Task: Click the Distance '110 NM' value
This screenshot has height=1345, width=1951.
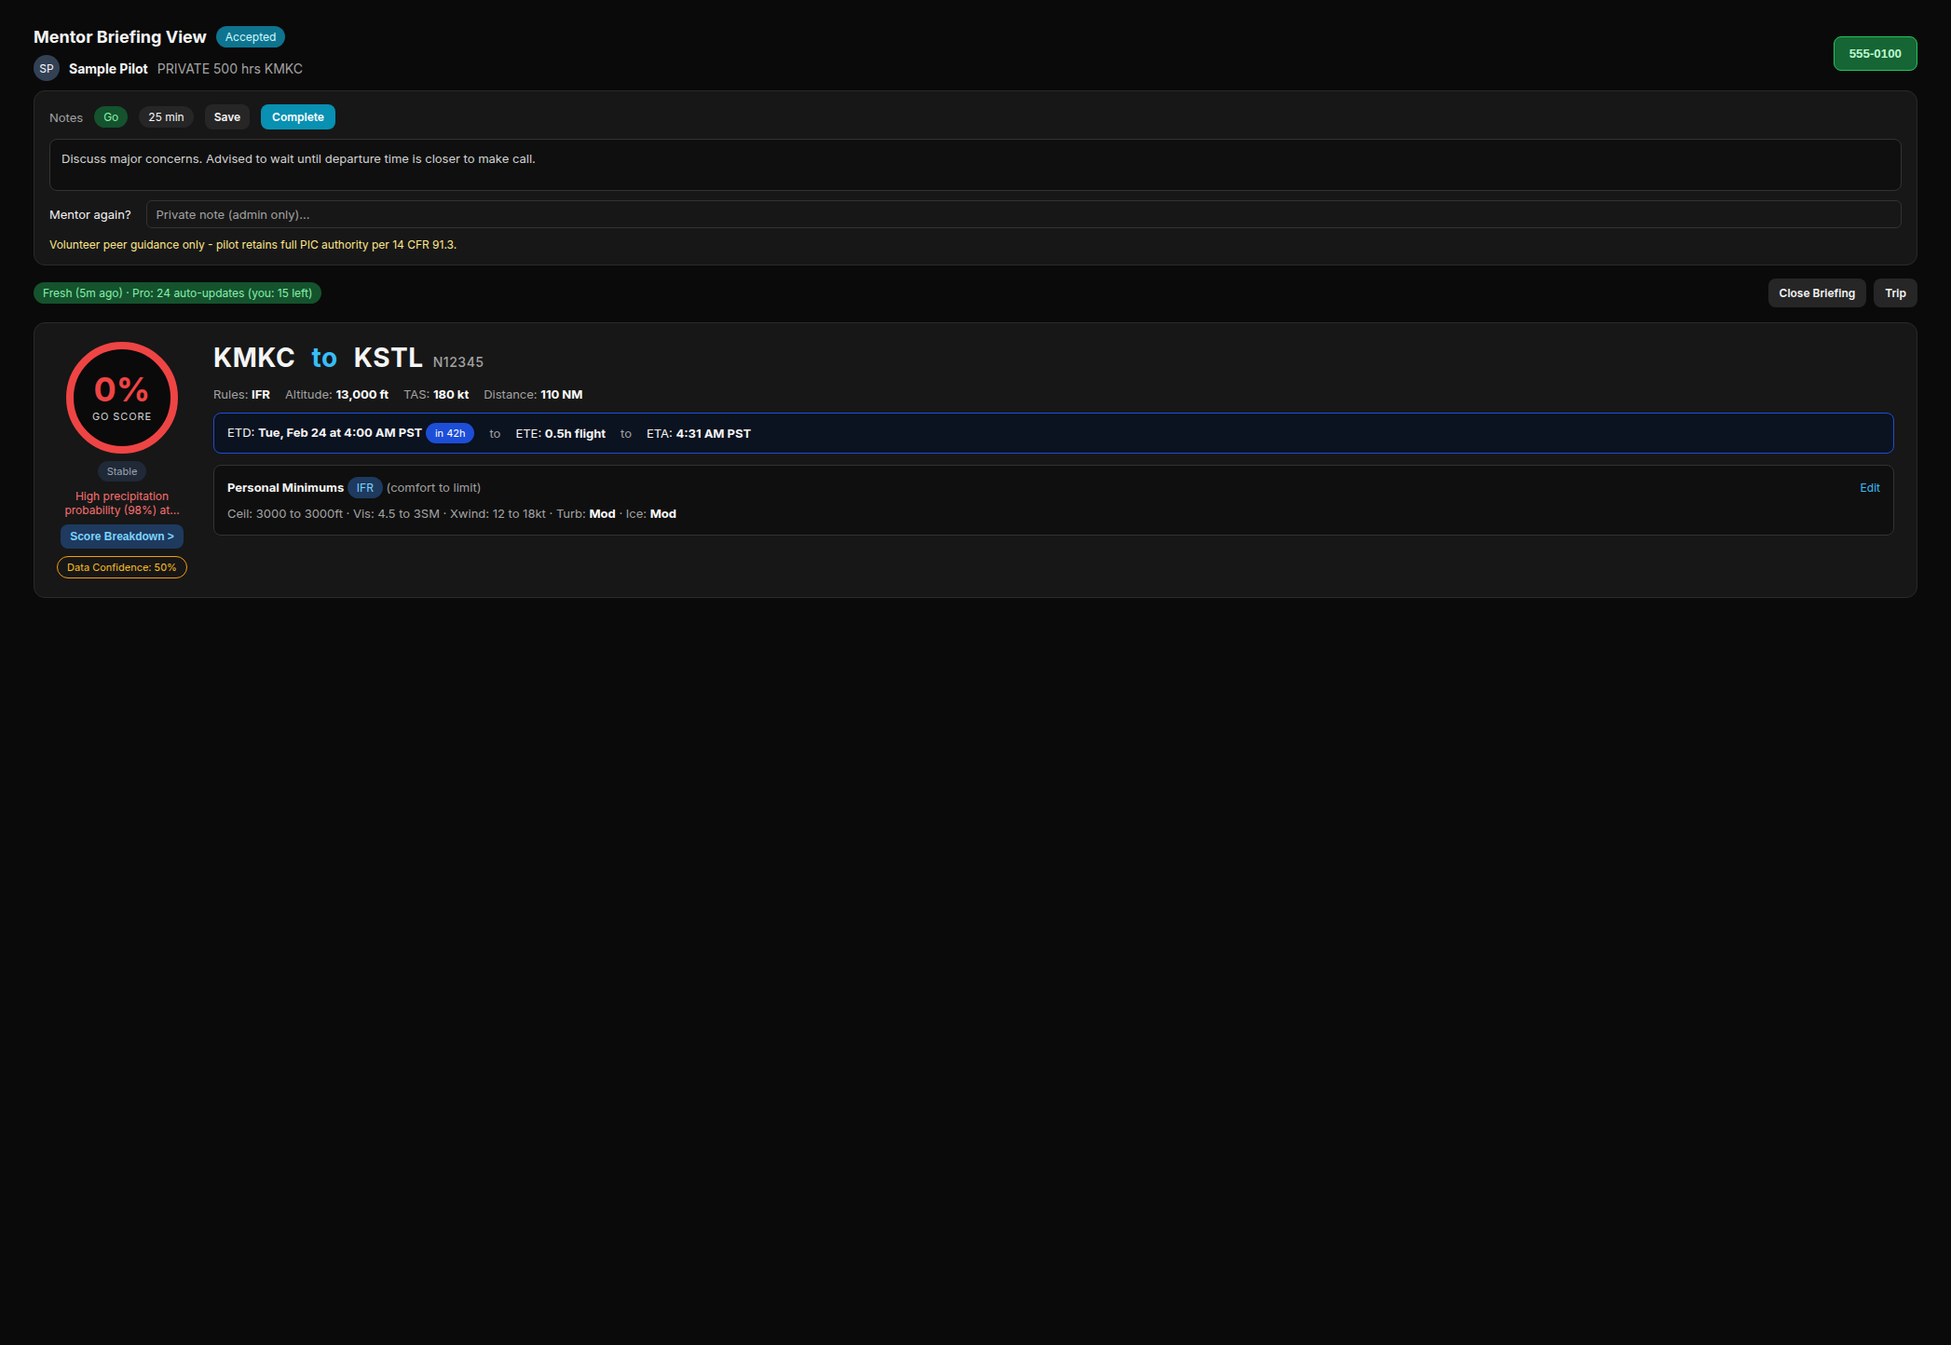Action: tap(562, 395)
